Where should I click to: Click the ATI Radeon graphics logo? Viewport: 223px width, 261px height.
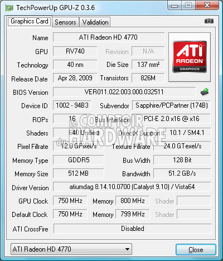[190, 57]
